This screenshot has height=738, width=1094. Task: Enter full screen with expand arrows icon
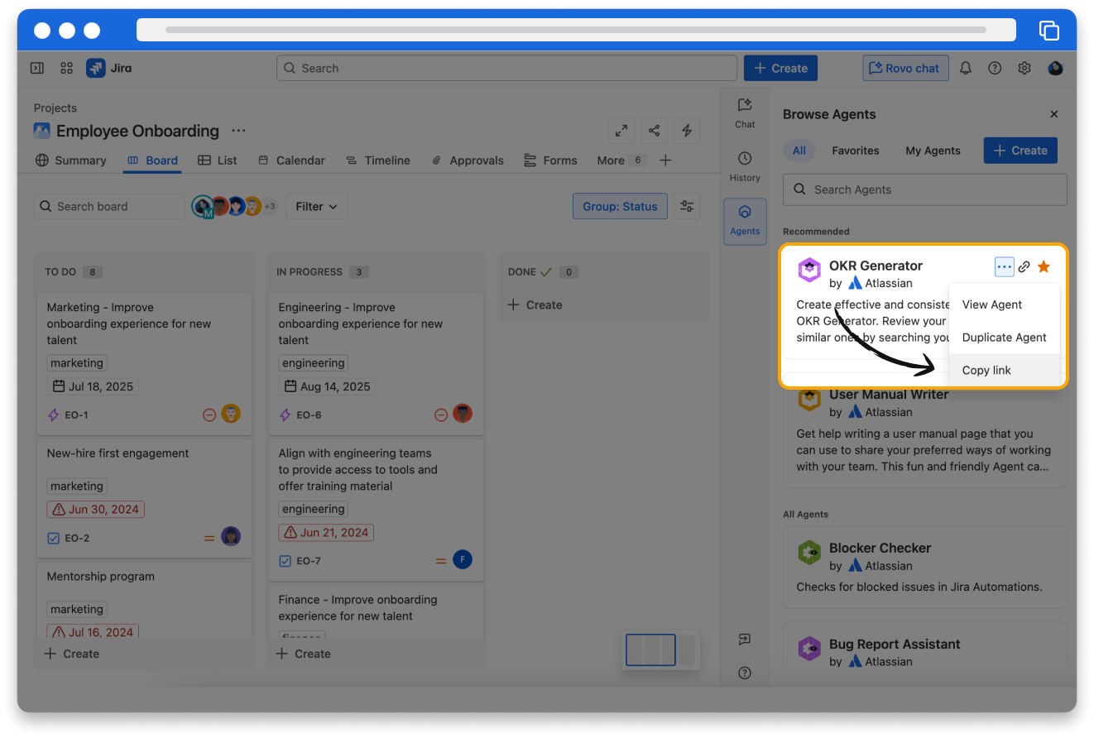(621, 131)
